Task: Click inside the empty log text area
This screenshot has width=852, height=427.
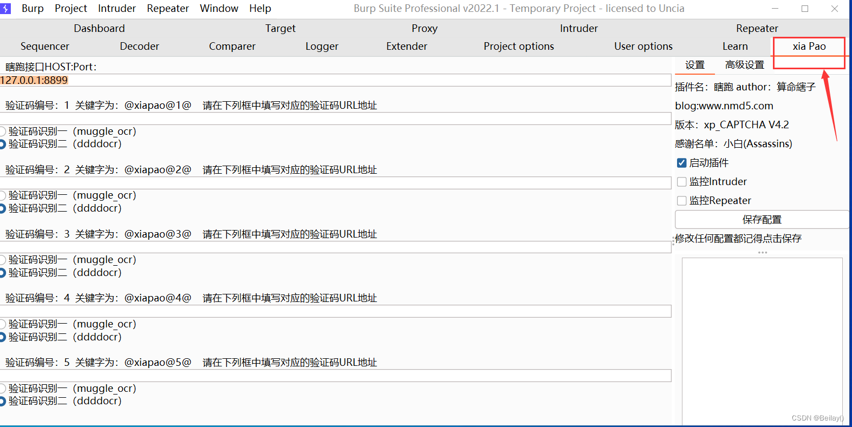Action: [x=762, y=341]
